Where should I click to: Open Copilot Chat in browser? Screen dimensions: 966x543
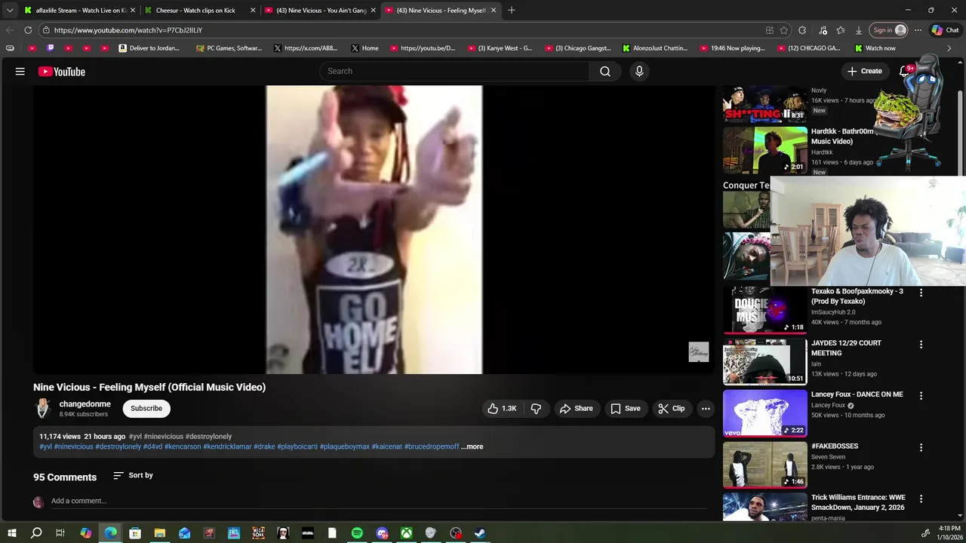coord(945,30)
